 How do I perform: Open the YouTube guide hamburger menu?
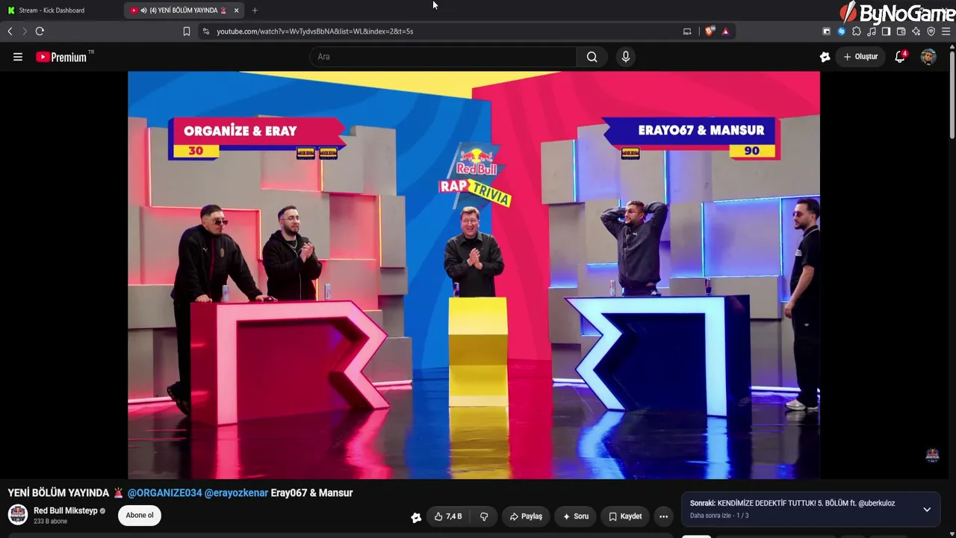pyautogui.click(x=18, y=57)
